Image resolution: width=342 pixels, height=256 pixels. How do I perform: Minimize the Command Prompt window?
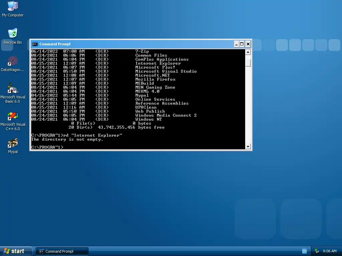(236, 44)
